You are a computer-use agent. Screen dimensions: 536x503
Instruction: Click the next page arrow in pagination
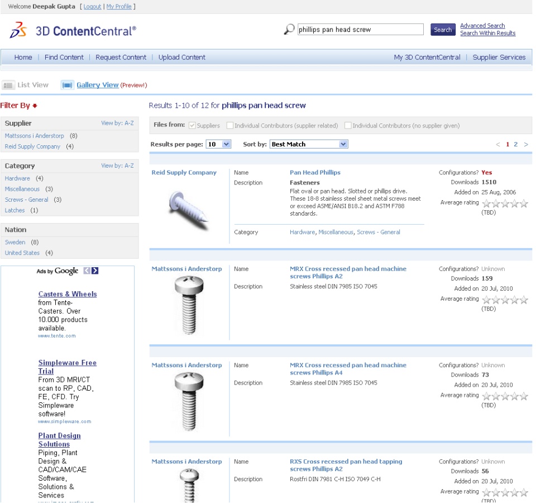(526, 144)
